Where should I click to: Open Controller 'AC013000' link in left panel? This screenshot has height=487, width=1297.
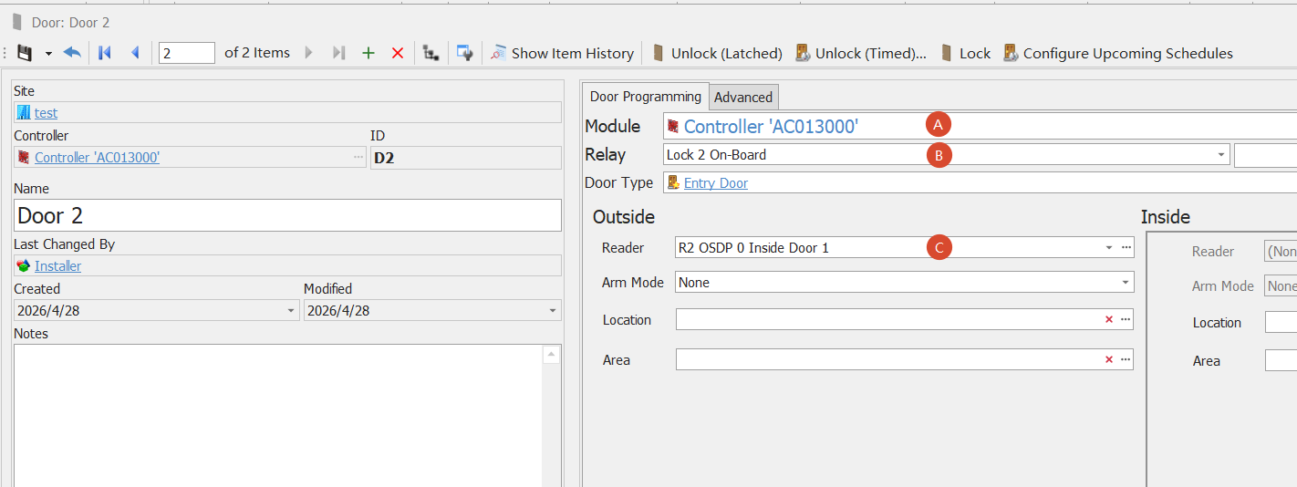coord(97,158)
